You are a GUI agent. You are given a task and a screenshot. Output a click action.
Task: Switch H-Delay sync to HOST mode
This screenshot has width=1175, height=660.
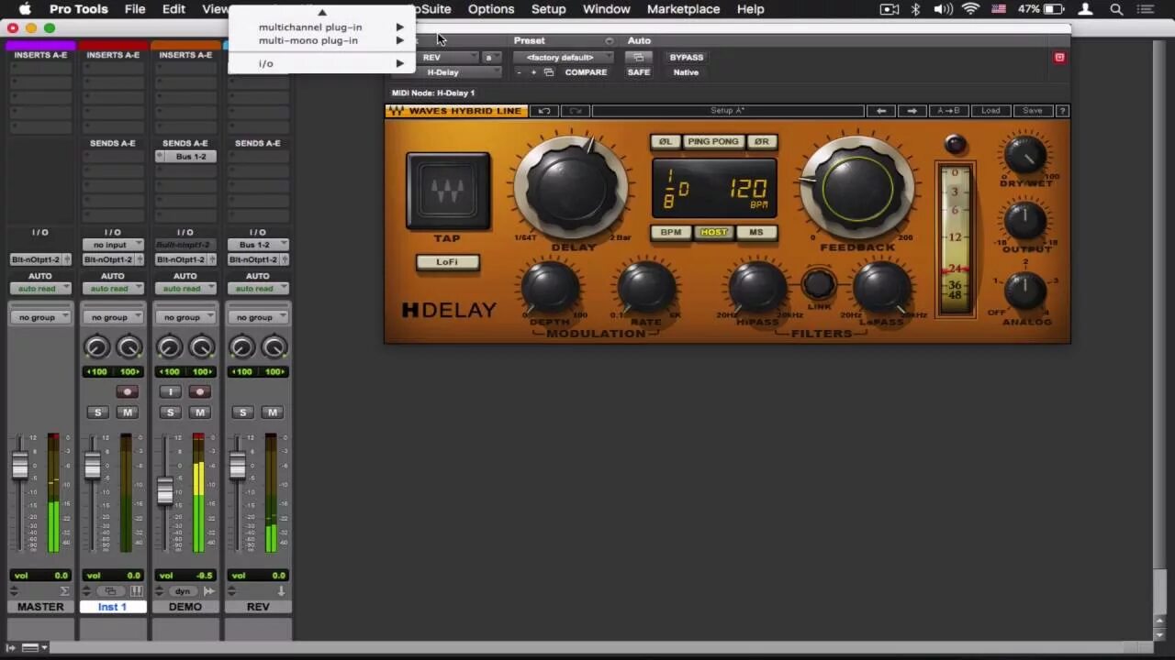pos(713,232)
